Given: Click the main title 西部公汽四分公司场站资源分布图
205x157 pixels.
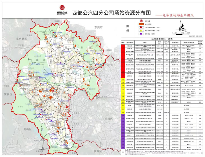Looking at the screenshot, I should [112, 13].
